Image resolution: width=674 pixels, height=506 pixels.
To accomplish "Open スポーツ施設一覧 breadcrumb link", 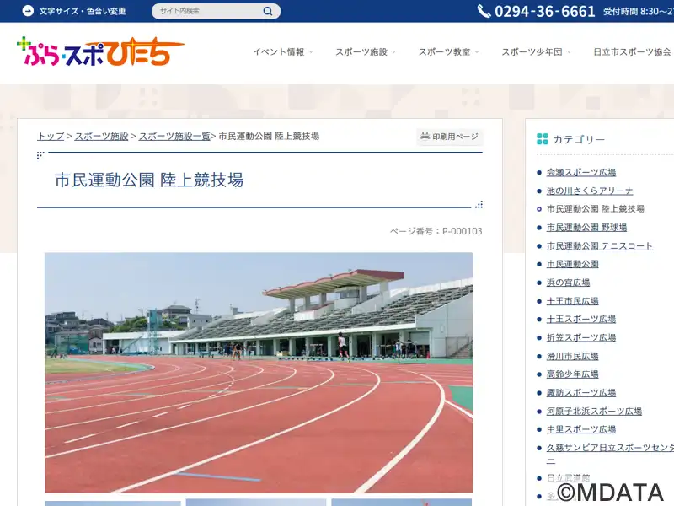I will [x=174, y=137].
